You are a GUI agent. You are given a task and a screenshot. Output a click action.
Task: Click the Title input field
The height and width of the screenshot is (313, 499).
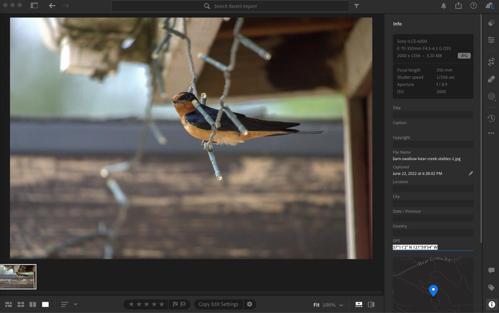coord(433,115)
